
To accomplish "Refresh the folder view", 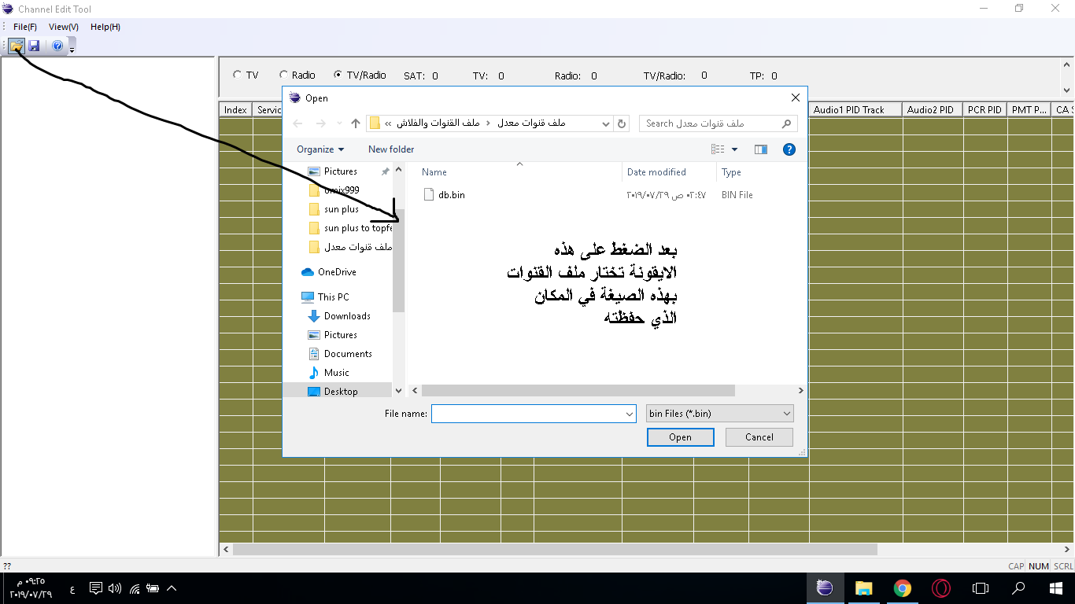I will (x=622, y=123).
